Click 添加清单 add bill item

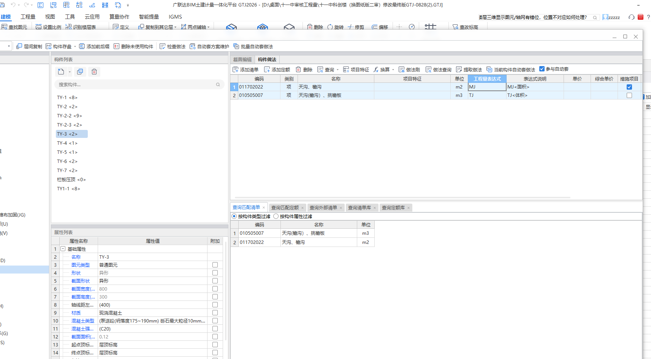click(246, 70)
